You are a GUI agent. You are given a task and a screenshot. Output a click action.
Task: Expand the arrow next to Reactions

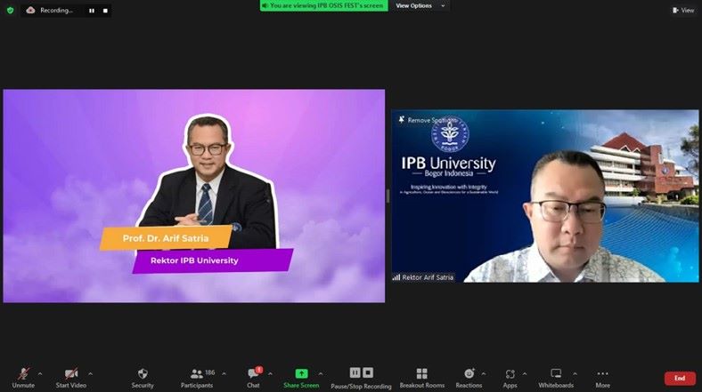tap(484, 373)
